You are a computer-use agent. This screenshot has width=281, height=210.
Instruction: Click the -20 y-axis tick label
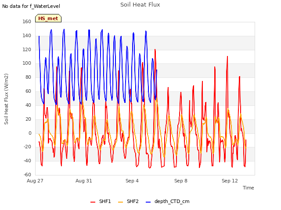point(27,147)
